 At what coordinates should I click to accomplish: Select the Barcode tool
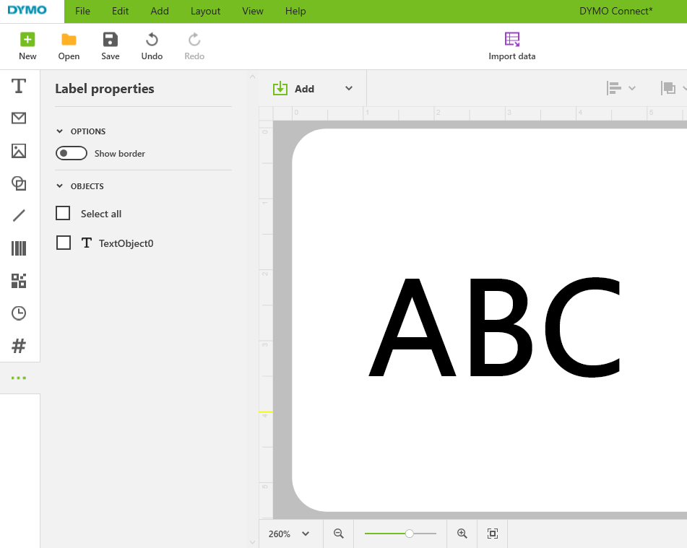[x=19, y=248]
